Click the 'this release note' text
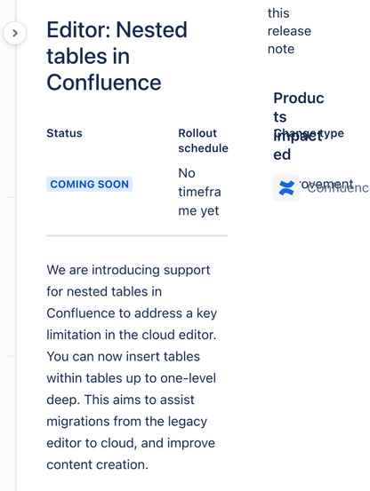This screenshot has height=491, width=370. pos(289,31)
